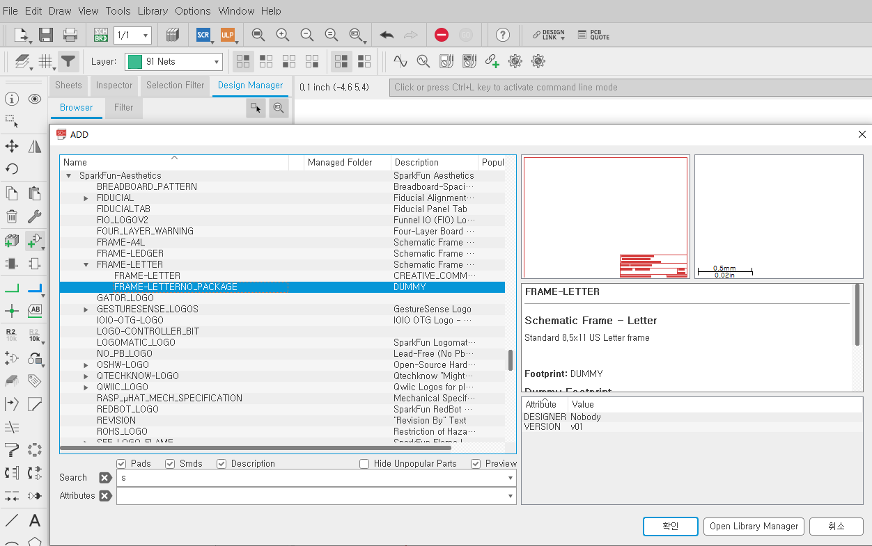Select the Move tool cross arrows
This screenshot has height=546, width=872.
[12, 146]
